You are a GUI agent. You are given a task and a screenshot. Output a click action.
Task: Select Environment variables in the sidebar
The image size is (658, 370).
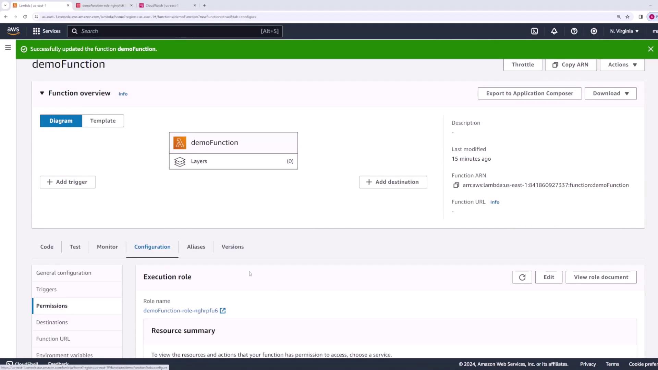[64, 355]
